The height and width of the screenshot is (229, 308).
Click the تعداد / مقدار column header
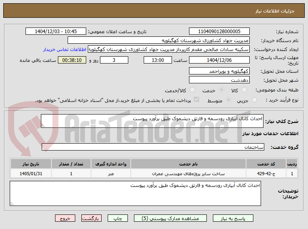pos(71,164)
